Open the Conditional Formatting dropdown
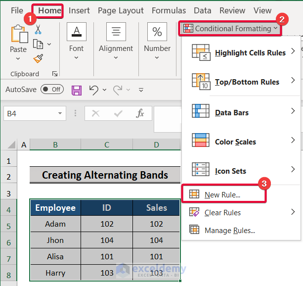Viewport: 303px width, 286px height. coord(230,29)
